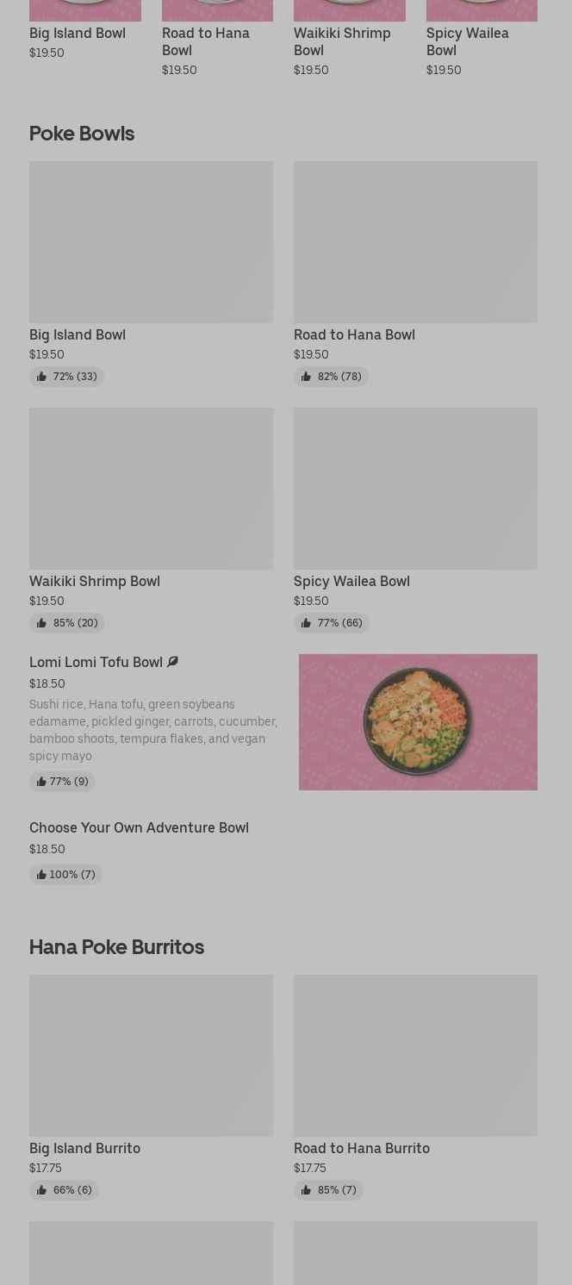Click thumbs-up icon under Choose Your Own Adventure Bowl
The width and height of the screenshot is (572, 1285).
coord(40,875)
